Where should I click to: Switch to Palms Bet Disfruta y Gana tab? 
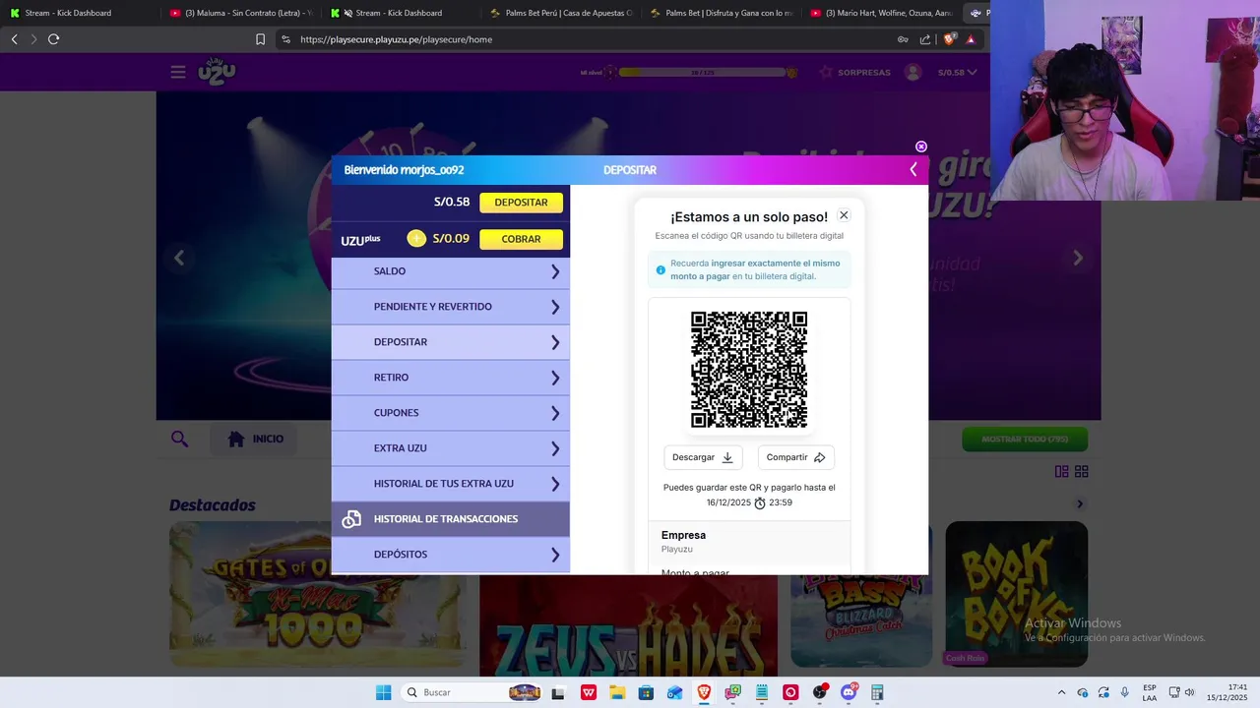click(722, 13)
